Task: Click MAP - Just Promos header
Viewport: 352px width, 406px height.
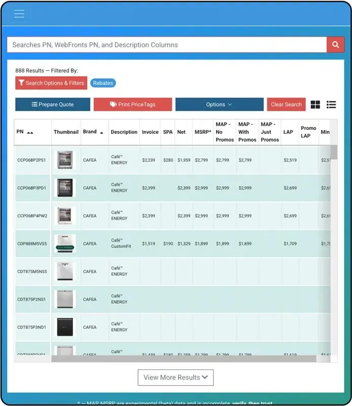Action: coord(270,132)
